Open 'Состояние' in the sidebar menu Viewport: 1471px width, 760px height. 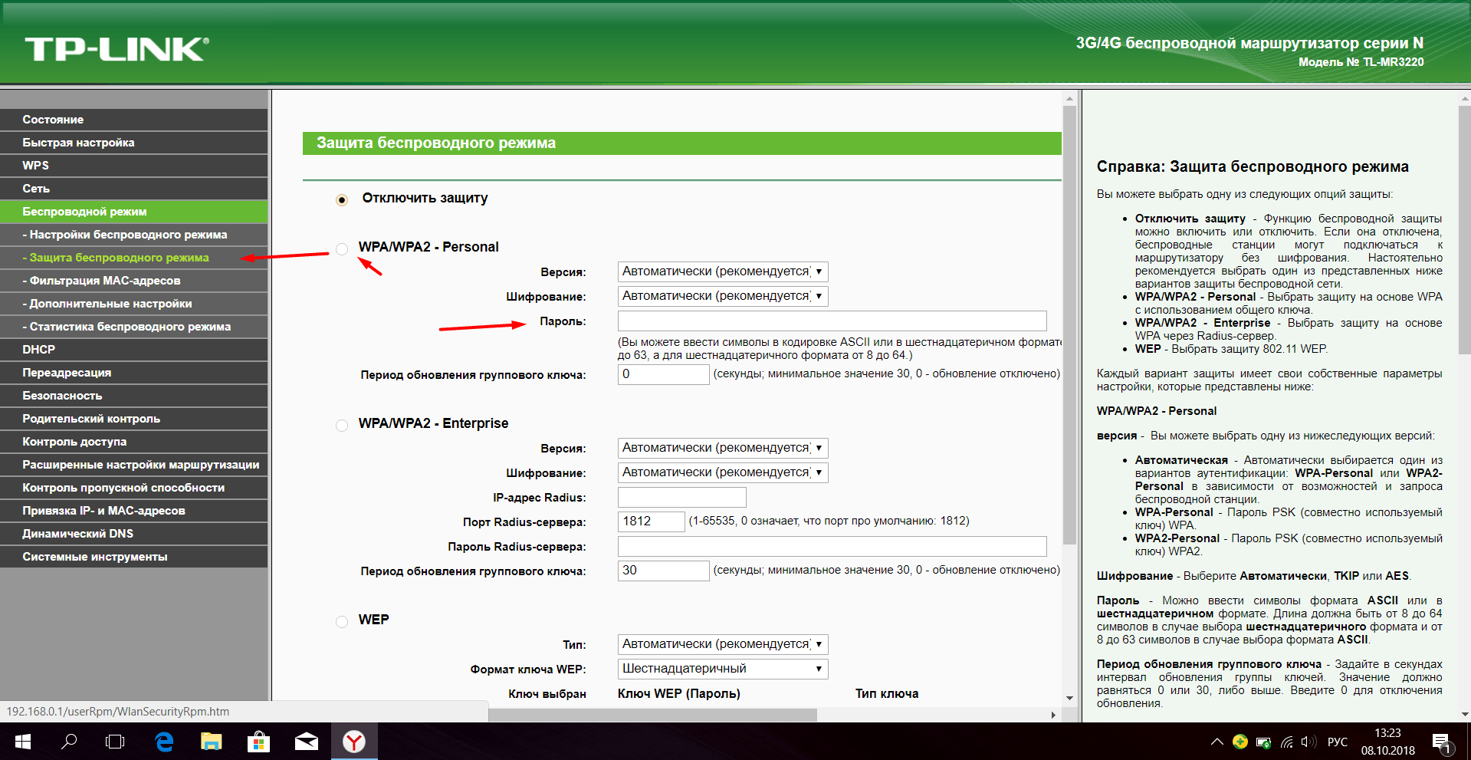pos(134,120)
